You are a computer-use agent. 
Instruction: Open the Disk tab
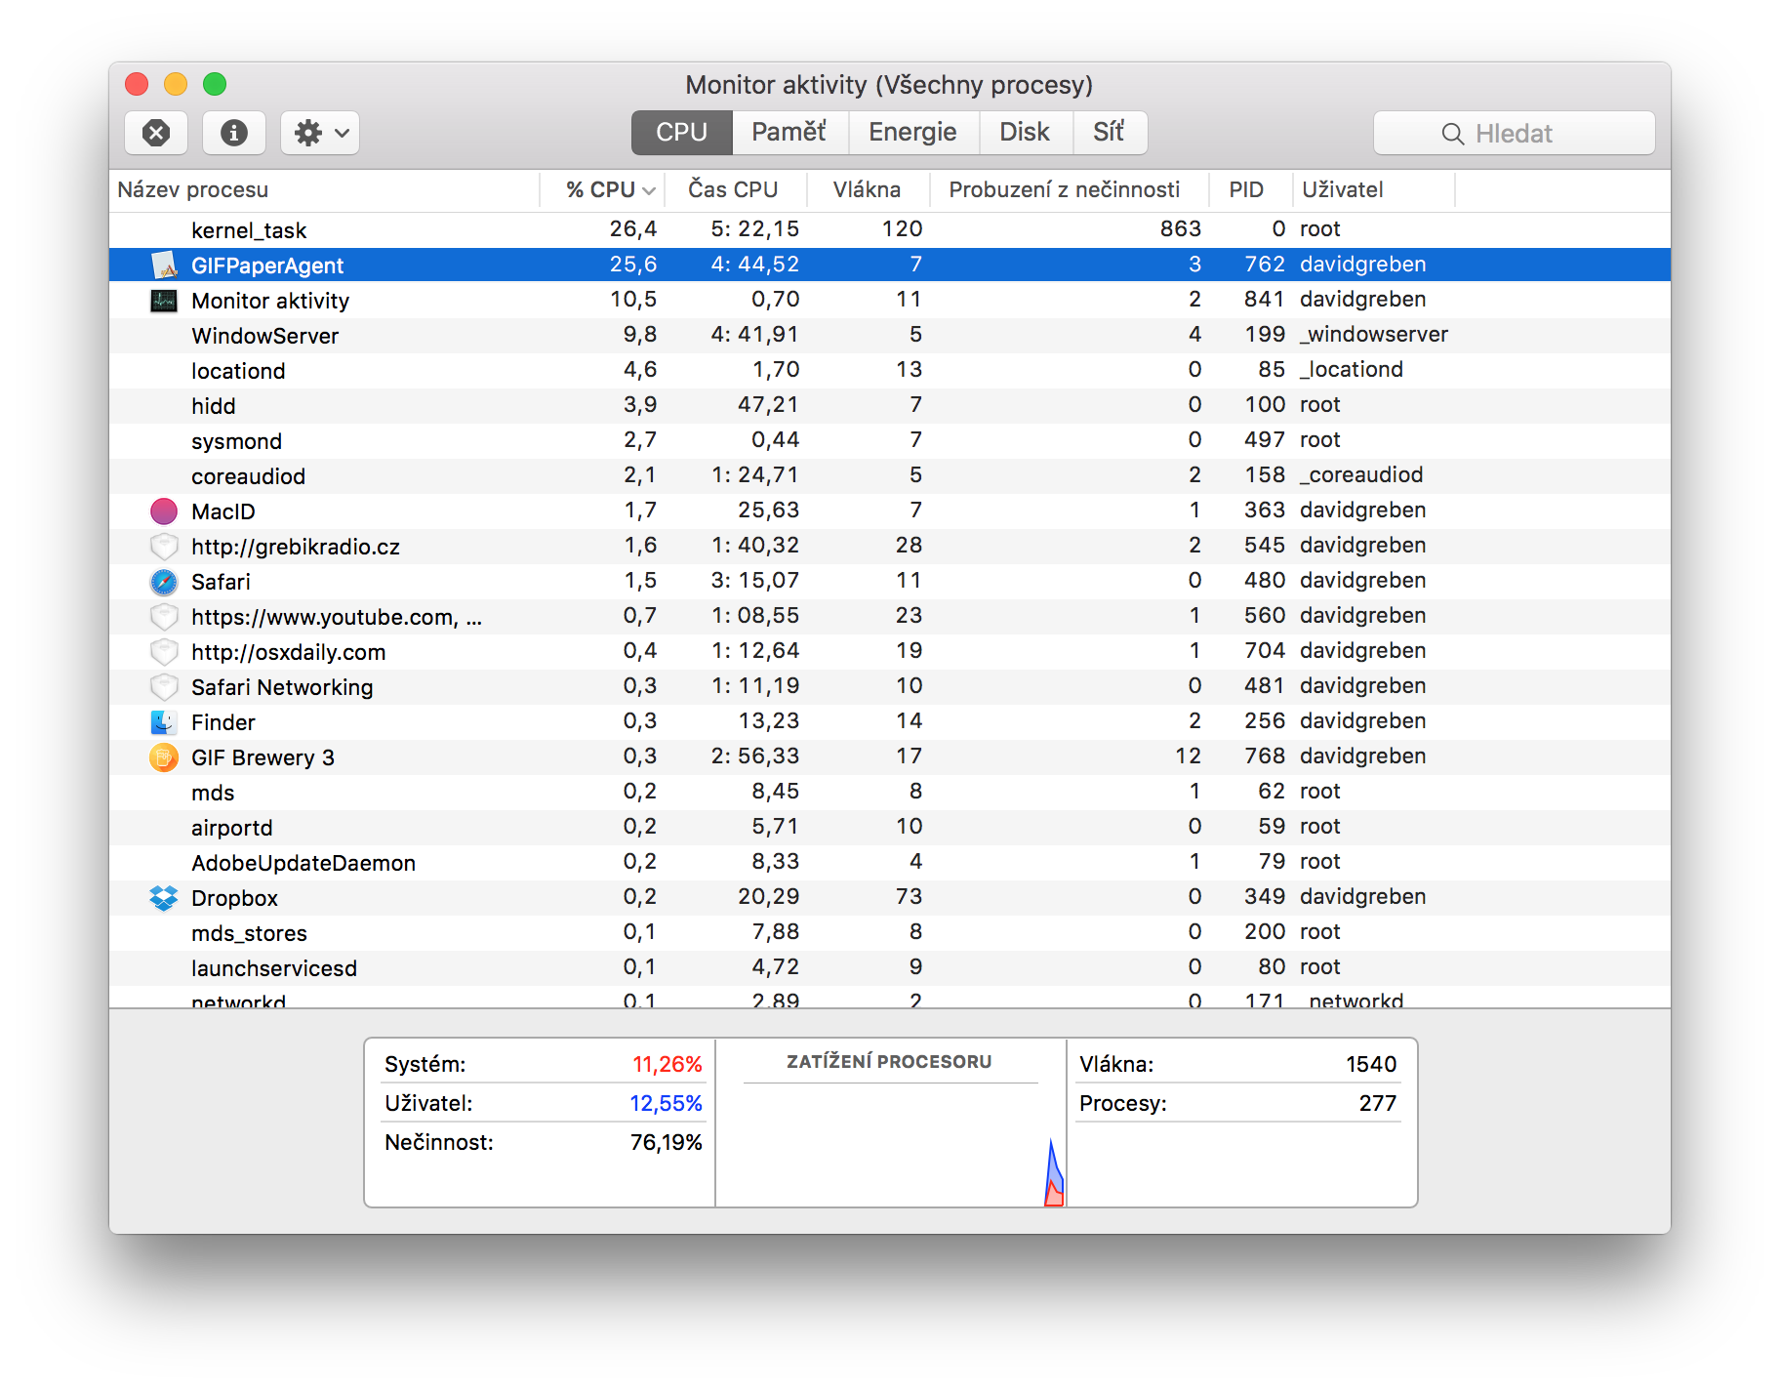pyautogui.click(x=1025, y=133)
